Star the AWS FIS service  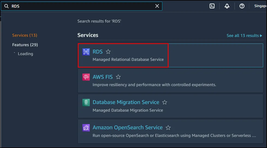pos(118,77)
